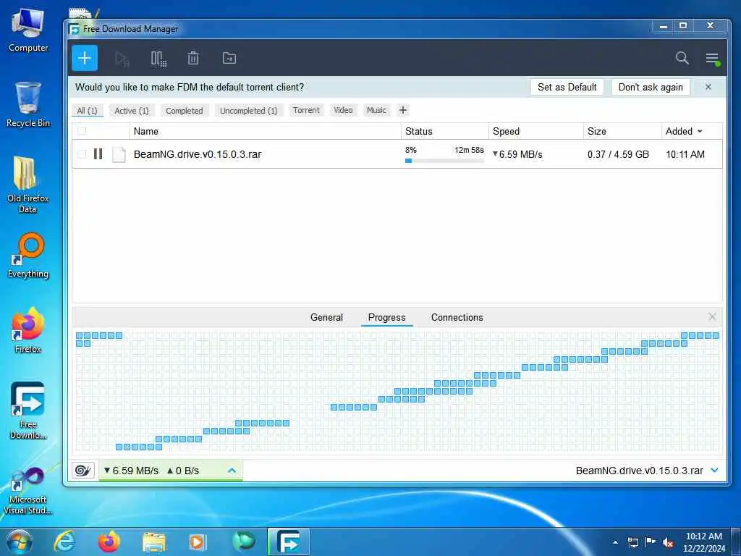
Task: Click the move to folder toolbar icon
Action: click(229, 58)
